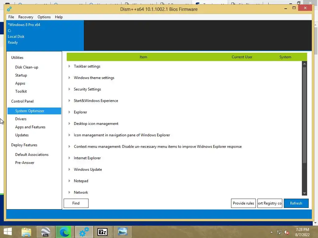The height and width of the screenshot is (238, 318).
Task: Open Start menu from Windows logo
Action: (x=8, y=231)
